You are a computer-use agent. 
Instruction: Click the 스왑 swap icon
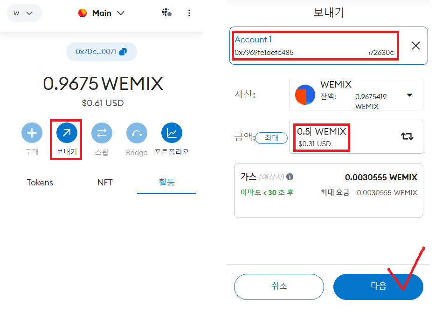(x=102, y=133)
